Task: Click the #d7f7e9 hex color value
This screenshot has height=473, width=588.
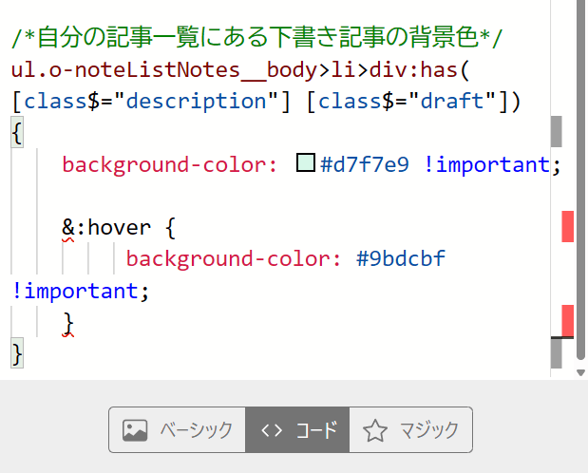Action: (x=365, y=164)
